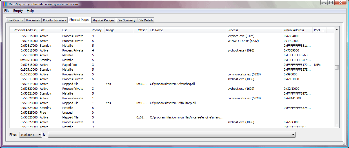The width and height of the screenshot is (349, 148).
Task: Expand the Filter column dropdown
Action: click(30, 135)
